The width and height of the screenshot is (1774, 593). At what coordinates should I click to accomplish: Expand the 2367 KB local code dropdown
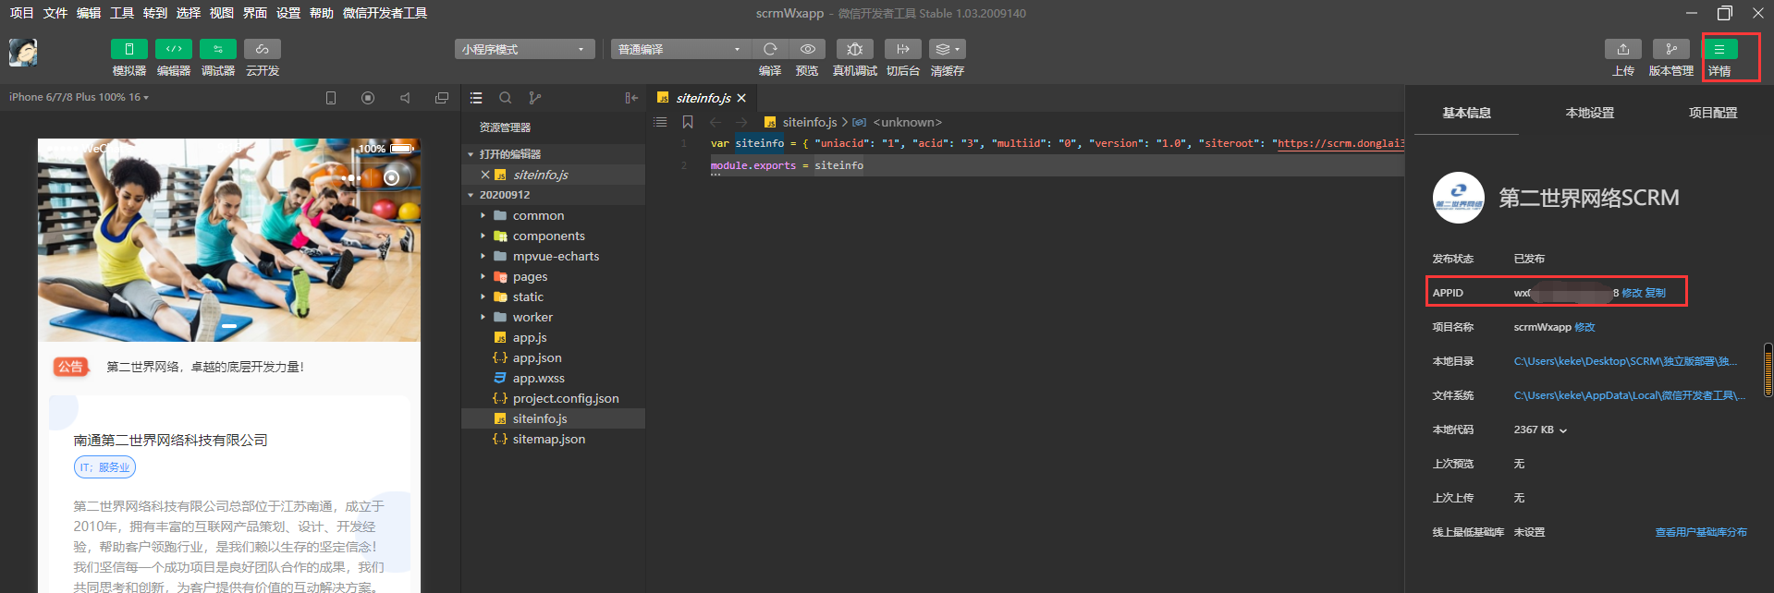pyautogui.click(x=1563, y=430)
